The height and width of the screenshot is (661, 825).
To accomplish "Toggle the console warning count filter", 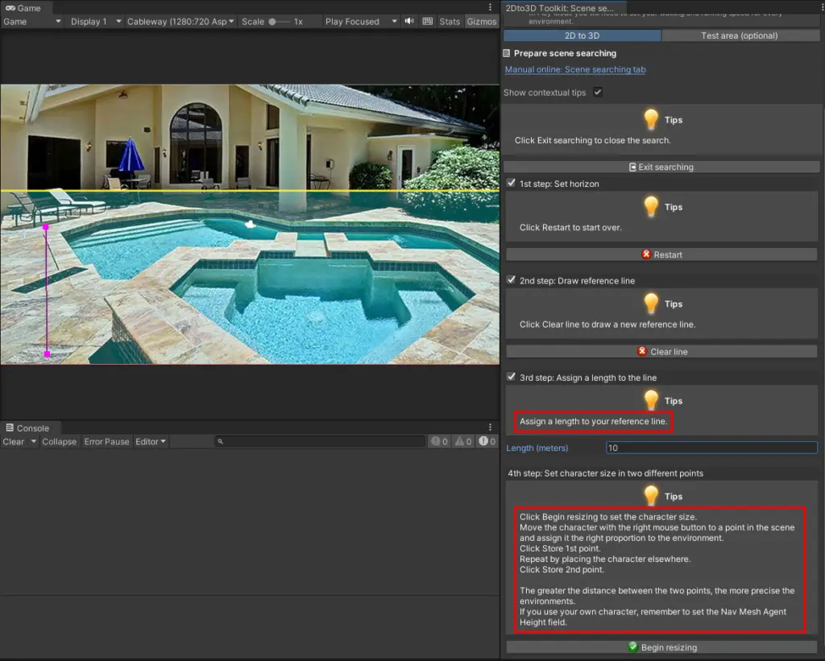I will (463, 441).
